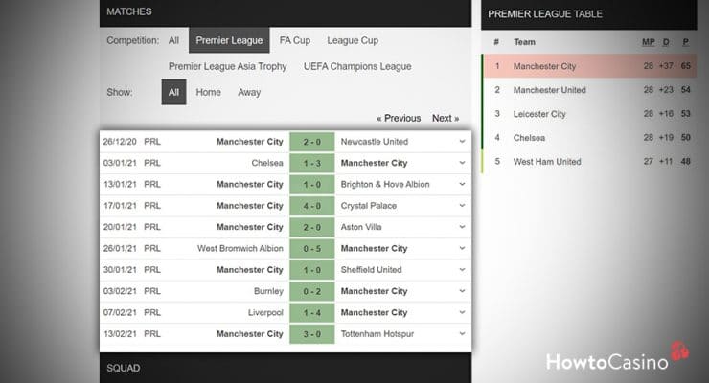This screenshot has width=709, height=383.
Task: Select the UEFA Champions League filter
Action: click(x=357, y=66)
